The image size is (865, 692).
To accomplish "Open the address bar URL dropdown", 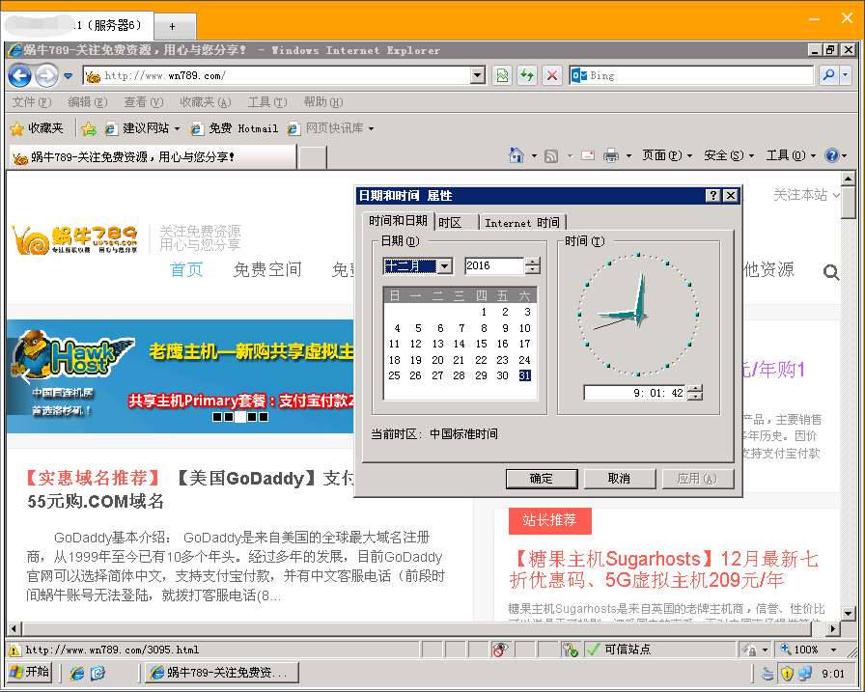I will coord(478,75).
